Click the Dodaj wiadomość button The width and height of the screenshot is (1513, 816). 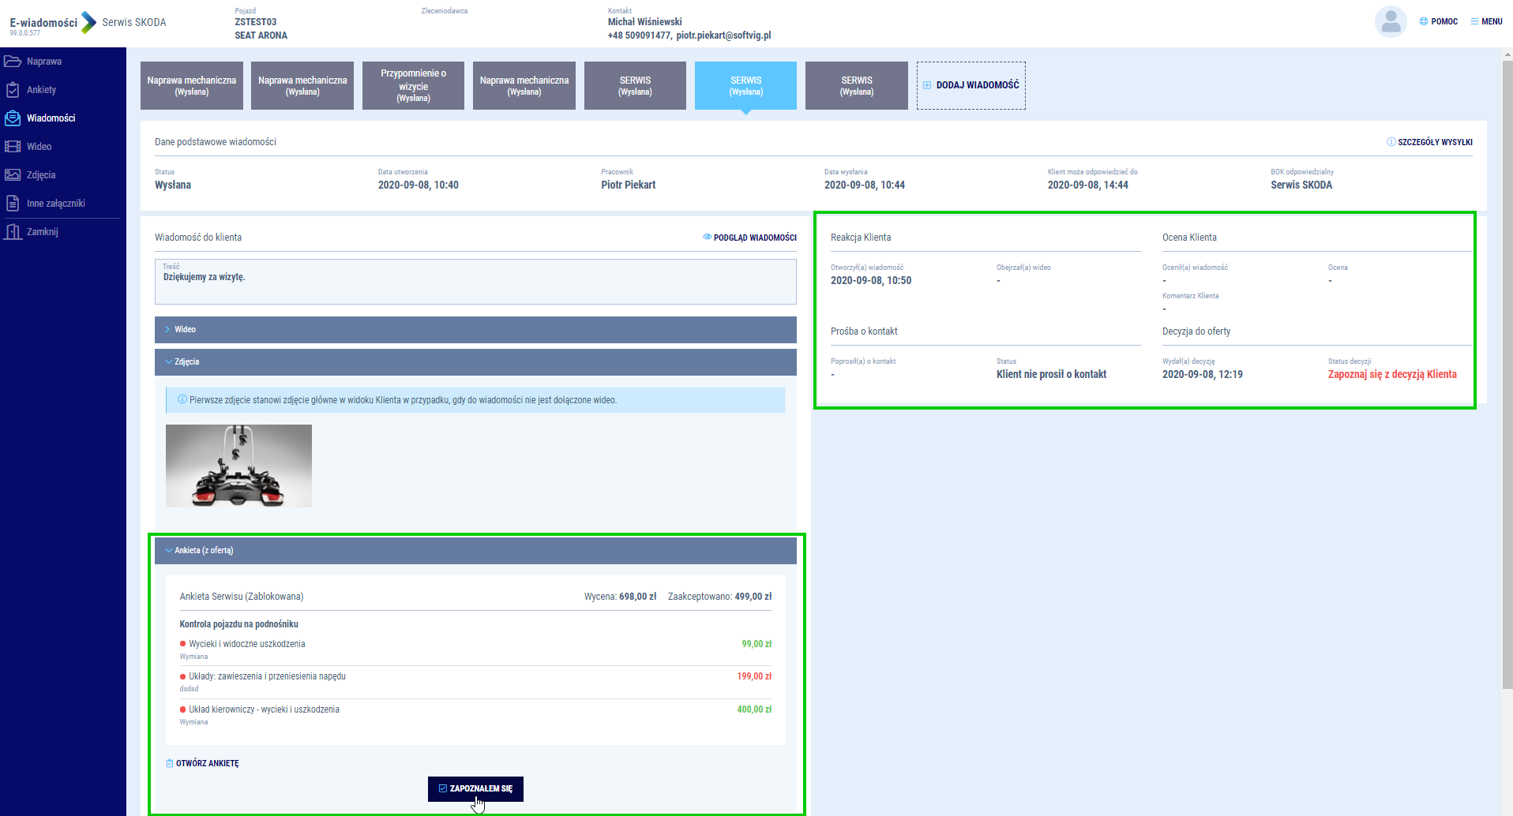pyautogui.click(x=970, y=85)
